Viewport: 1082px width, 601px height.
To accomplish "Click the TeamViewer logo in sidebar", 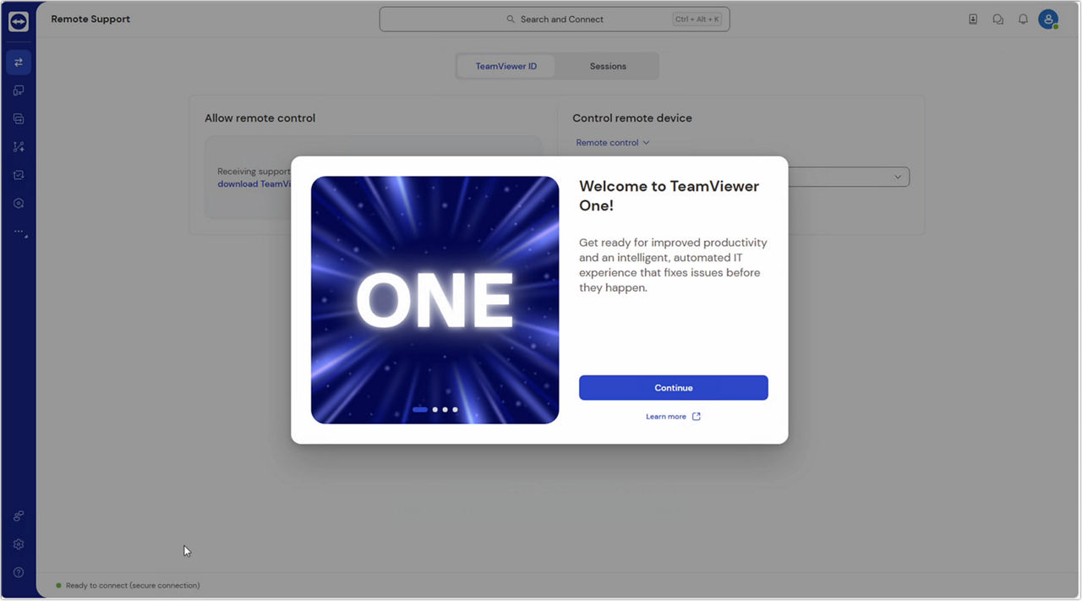I will point(19,22).
